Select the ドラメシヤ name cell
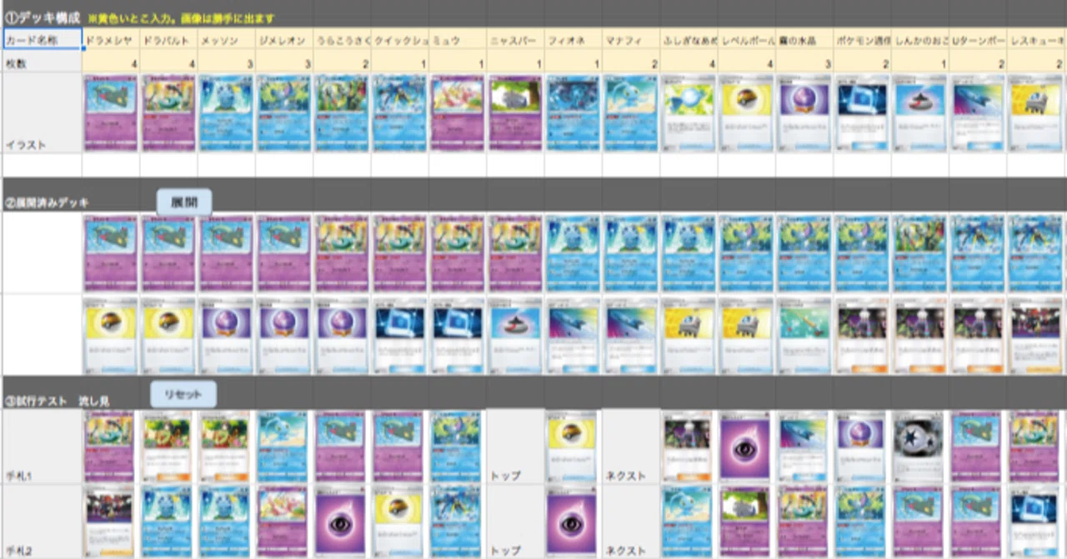 pos(111,39)
